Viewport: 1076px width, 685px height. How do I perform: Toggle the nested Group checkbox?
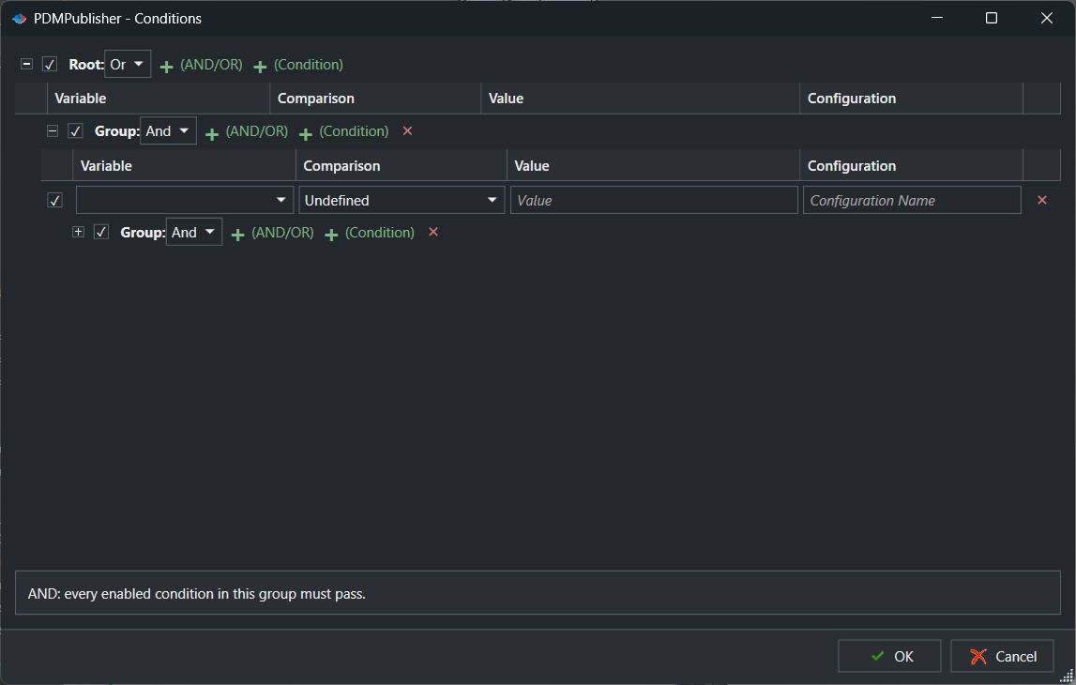[x=101, y=232]
